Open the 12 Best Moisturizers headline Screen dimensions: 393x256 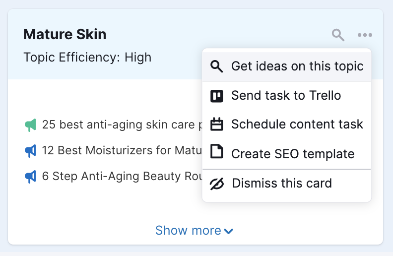pos(122,150)
